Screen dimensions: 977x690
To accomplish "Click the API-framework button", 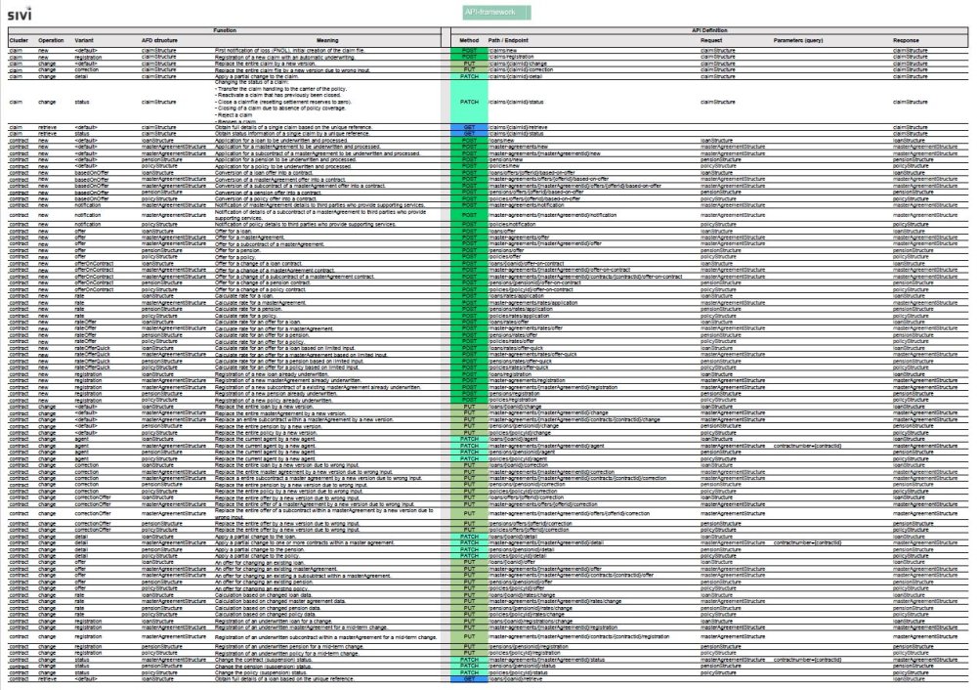I will [x=496, y=12].
